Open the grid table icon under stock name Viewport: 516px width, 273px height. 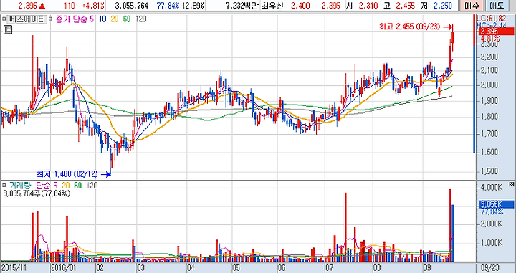point(8,30)
